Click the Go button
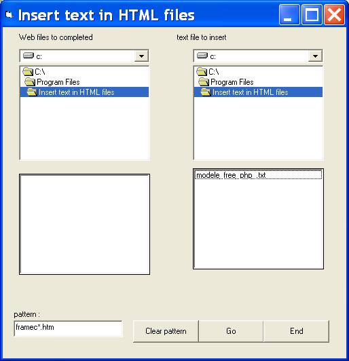The height and width of the screenshot is (361, 349). (x=231, y=331)
